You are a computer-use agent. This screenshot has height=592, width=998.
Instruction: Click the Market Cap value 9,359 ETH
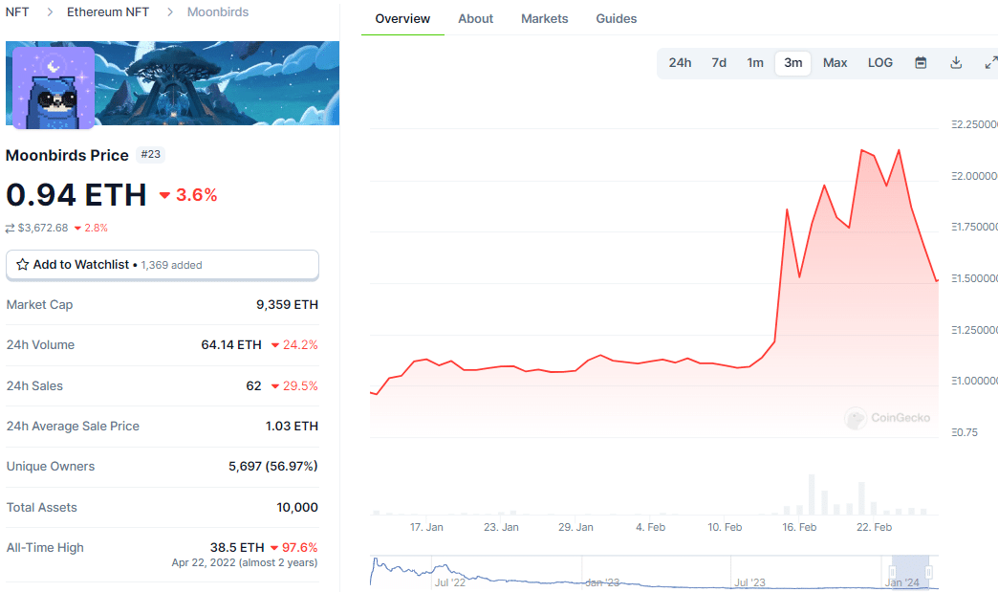[x=287, y=305]
